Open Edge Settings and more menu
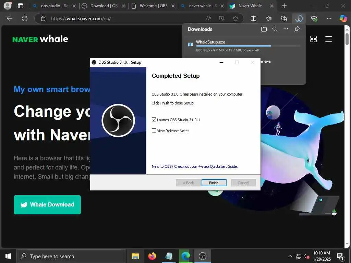This screenshot has height=263, width=351. [329, 18]
